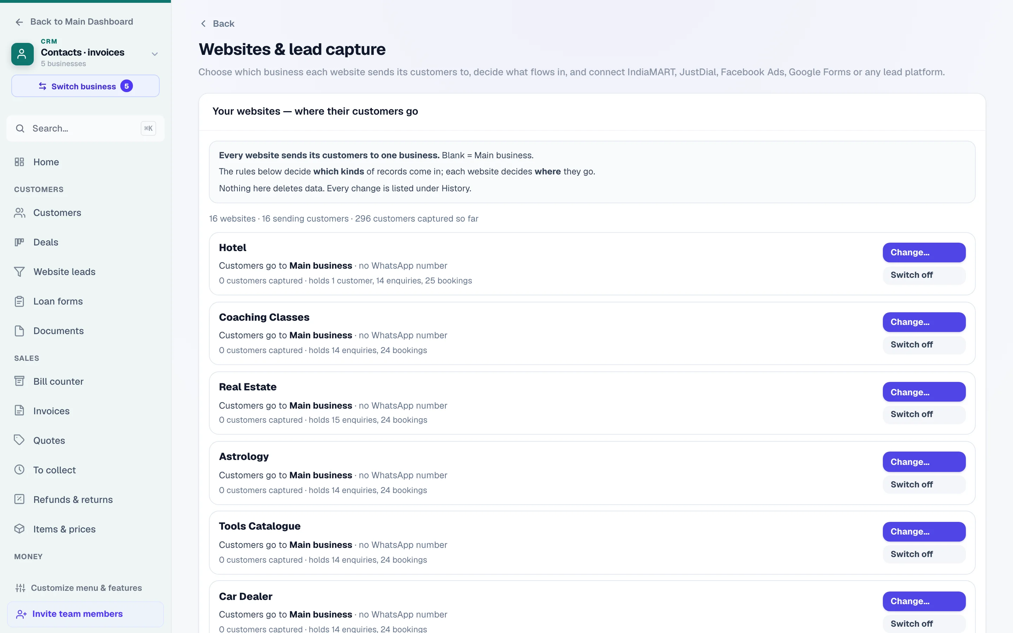The height and width of the screenshot is (633, 1013).
Task: Select Deals in the sidebar
Action: pyautogui.click(x=85, y=242)
